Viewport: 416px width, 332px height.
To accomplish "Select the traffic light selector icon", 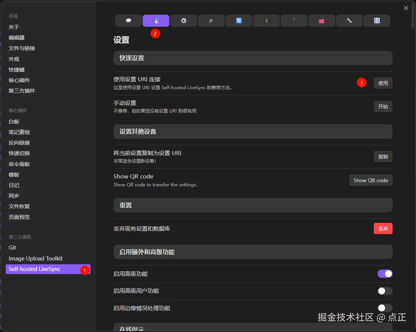I will [266, 21].
